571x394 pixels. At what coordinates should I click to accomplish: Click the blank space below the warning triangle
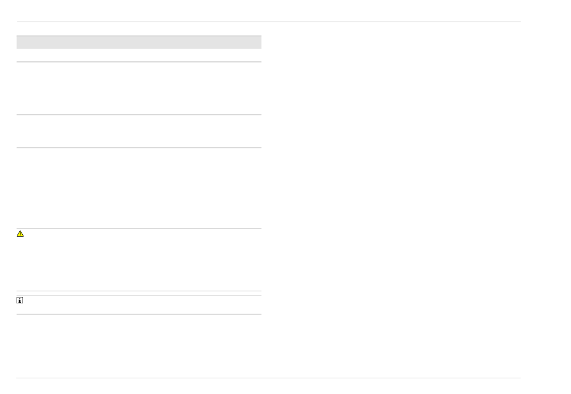coord(20,264)
